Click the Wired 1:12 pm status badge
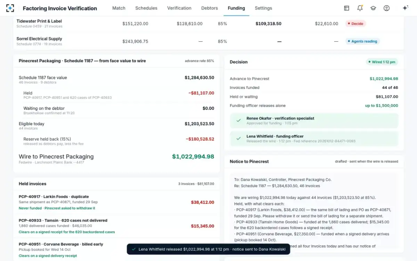 382,62
